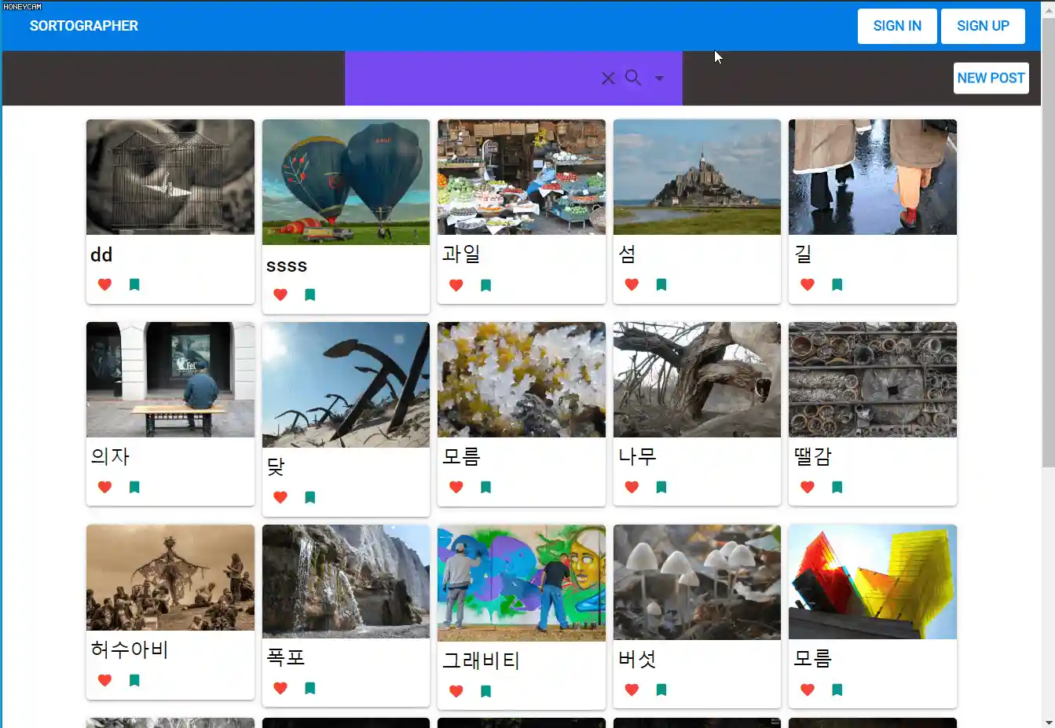1055x728 pixels.
Task: Bookmark the 그래비티 post
Action: pyautogui.click(x=486, y=692)
